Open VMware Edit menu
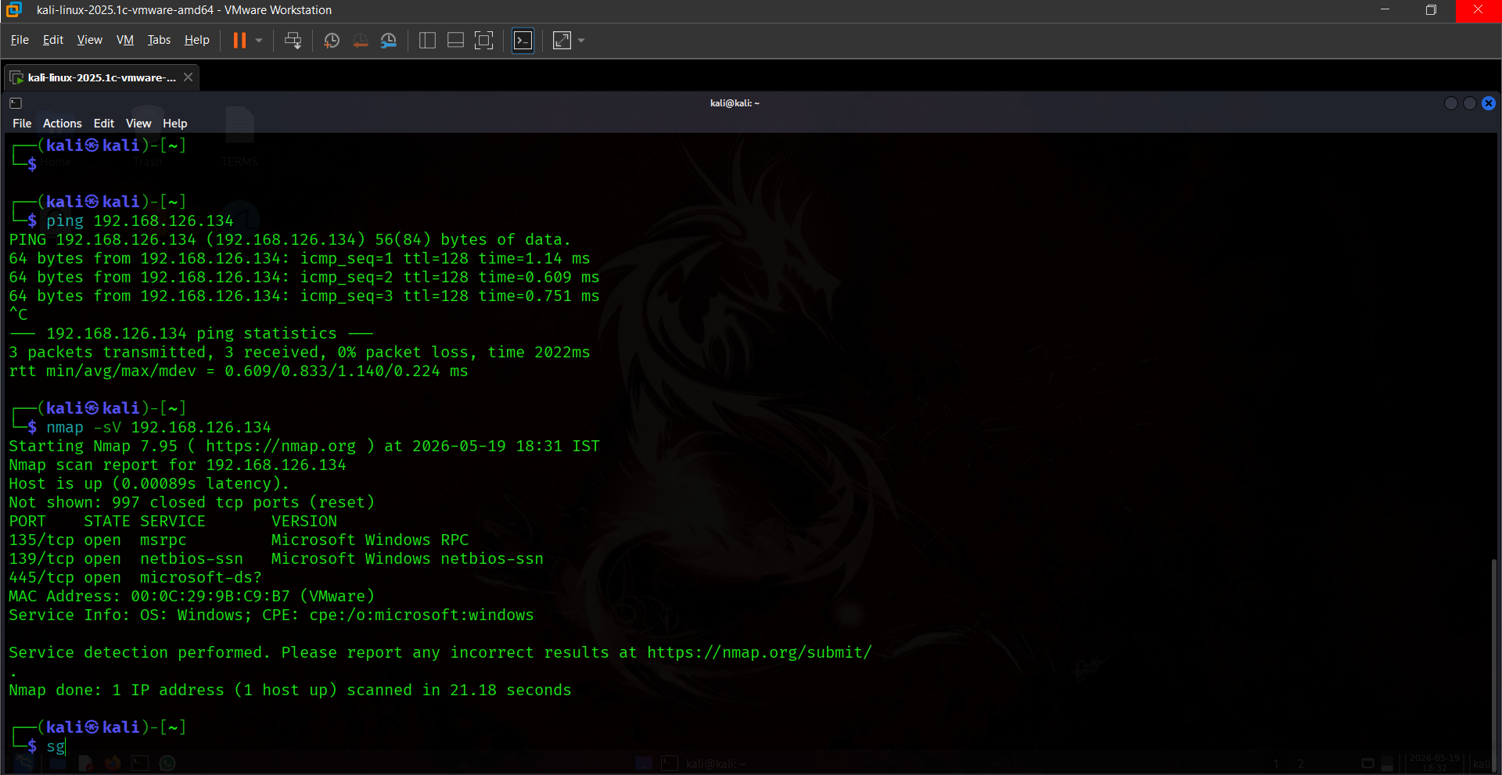Screen dimensions: 1502x775 click(53, 40)
